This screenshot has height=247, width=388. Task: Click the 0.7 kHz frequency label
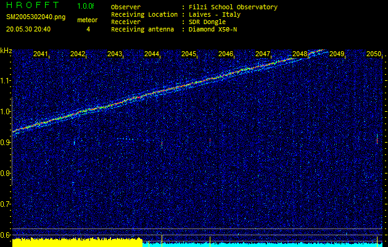[5, 204]
